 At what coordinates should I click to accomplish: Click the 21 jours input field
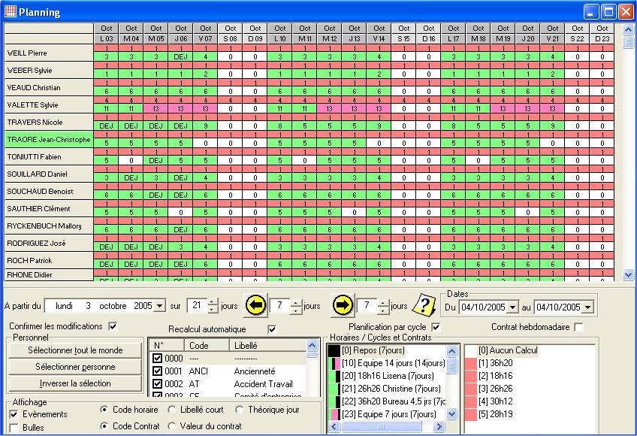tap(198, 305)
